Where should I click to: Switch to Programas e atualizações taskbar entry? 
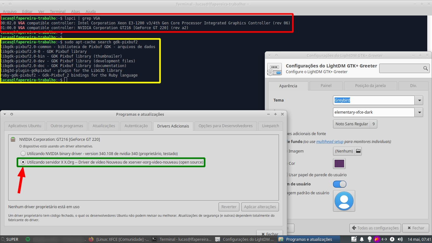[x=309, y=240]
